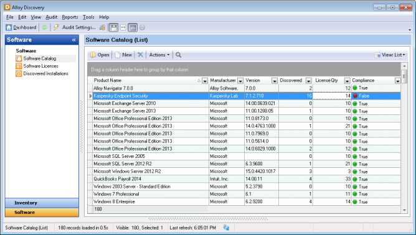Click the Discovered Installations sidebar icon
This screenshot has width=416, height=235.
(19, 73)
